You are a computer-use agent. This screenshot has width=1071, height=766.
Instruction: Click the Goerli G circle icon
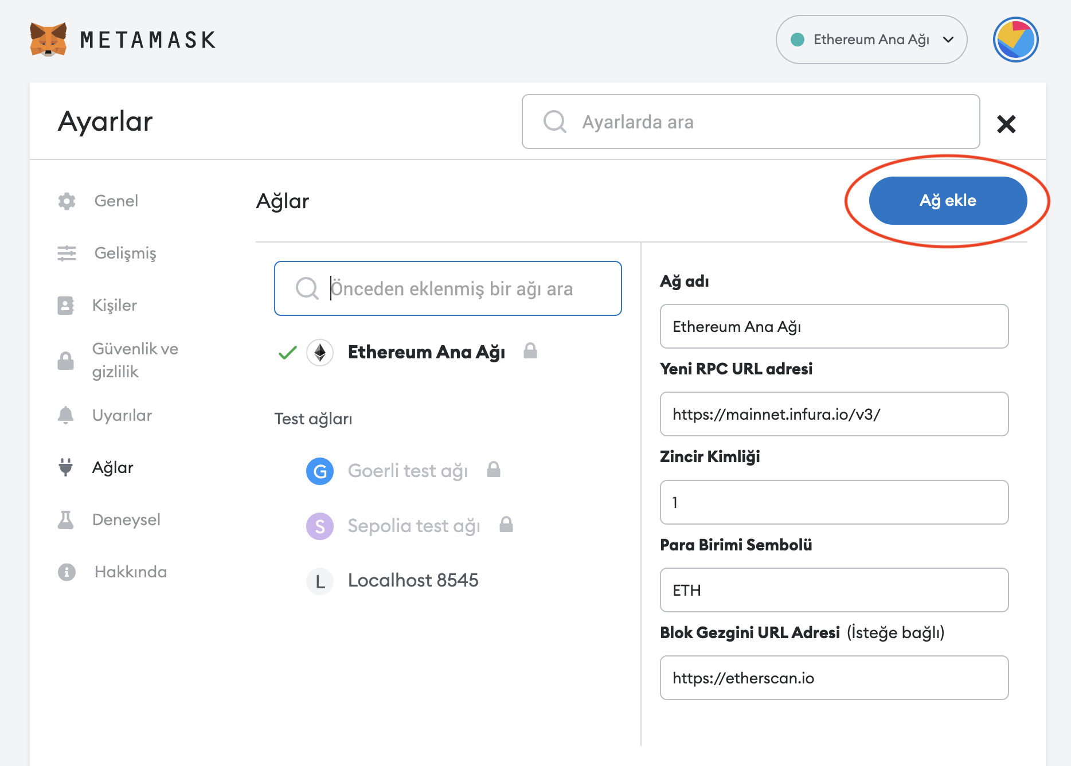click(x=320, y=471)
